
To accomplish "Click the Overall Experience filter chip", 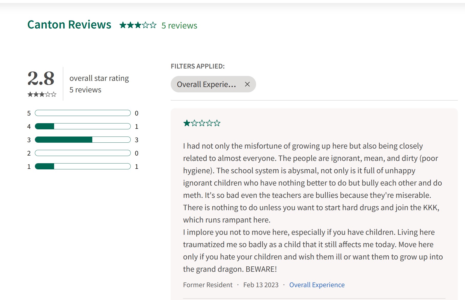I will [x=206, y=84].
